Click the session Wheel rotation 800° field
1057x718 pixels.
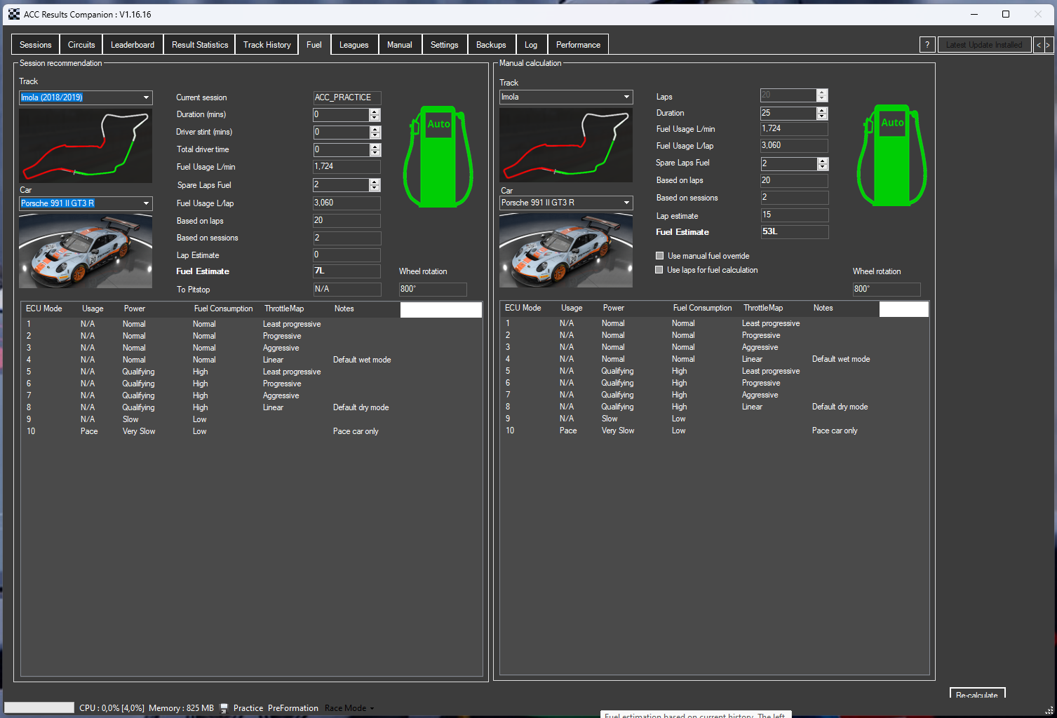click(433, 289)
